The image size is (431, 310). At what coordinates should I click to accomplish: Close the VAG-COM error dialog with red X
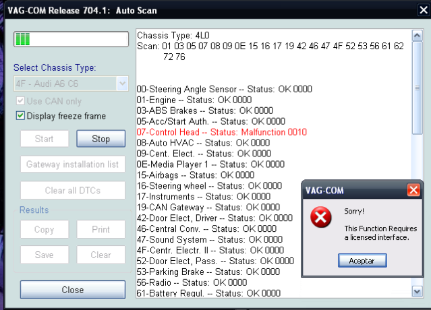coord(413,190)
